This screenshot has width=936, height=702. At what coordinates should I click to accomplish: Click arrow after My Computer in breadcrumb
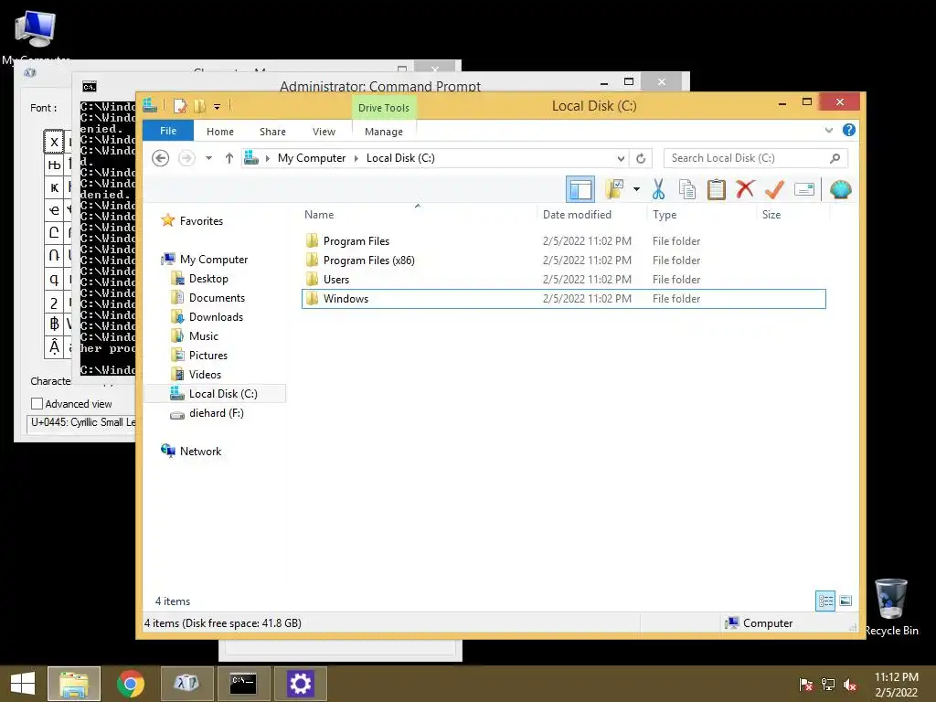[x=356, y=158]
